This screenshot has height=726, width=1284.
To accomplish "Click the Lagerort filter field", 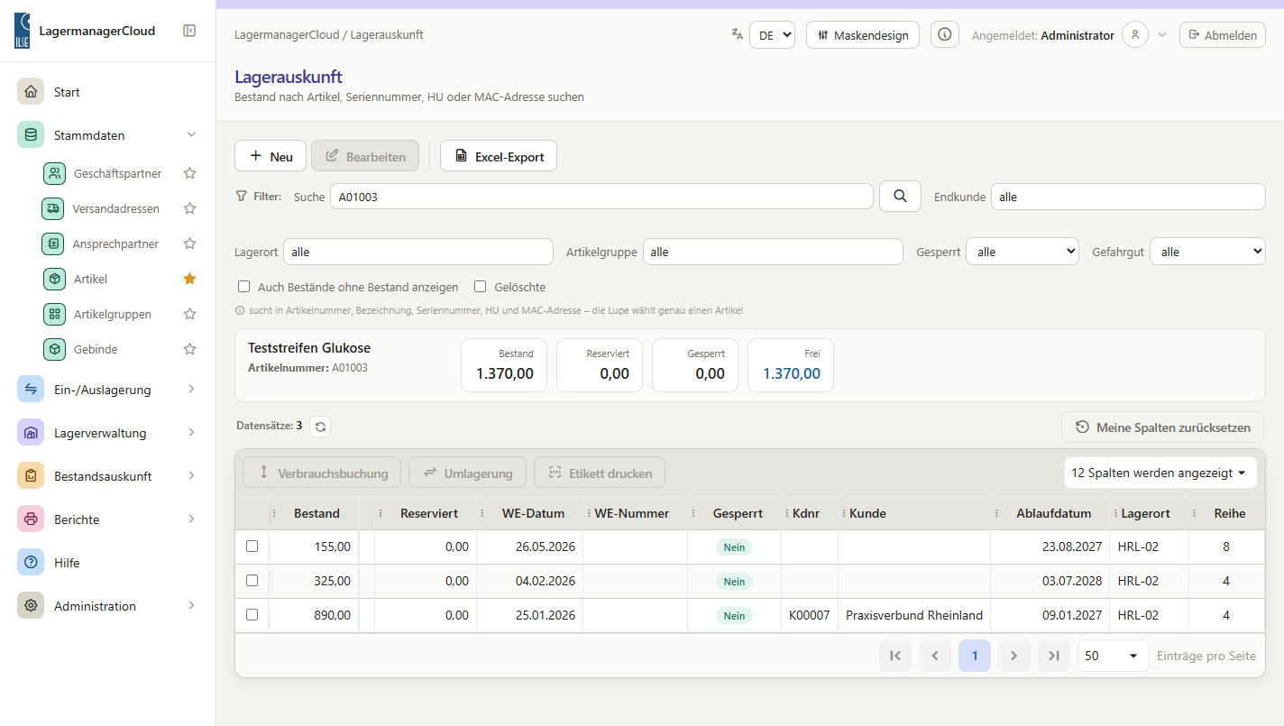I will [418, 252].
